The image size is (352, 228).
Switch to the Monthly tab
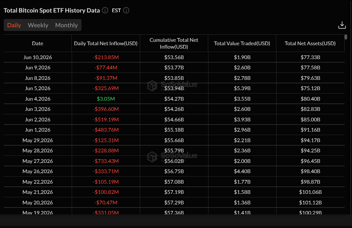(66, 25)
